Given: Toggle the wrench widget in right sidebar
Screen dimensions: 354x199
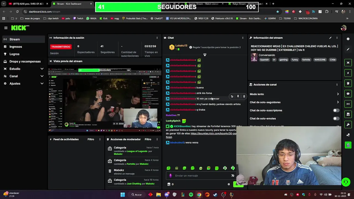Looking at the screenshot, I should 348,124.
